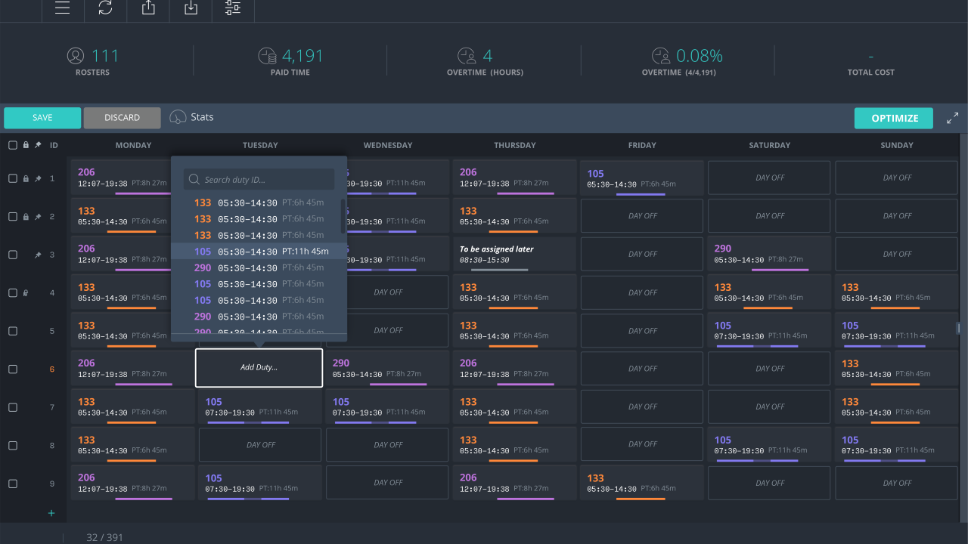Check the checkbox for row 6
Image resolution: width=968 pixels, height=544 pixels.
tap(12, 369)
